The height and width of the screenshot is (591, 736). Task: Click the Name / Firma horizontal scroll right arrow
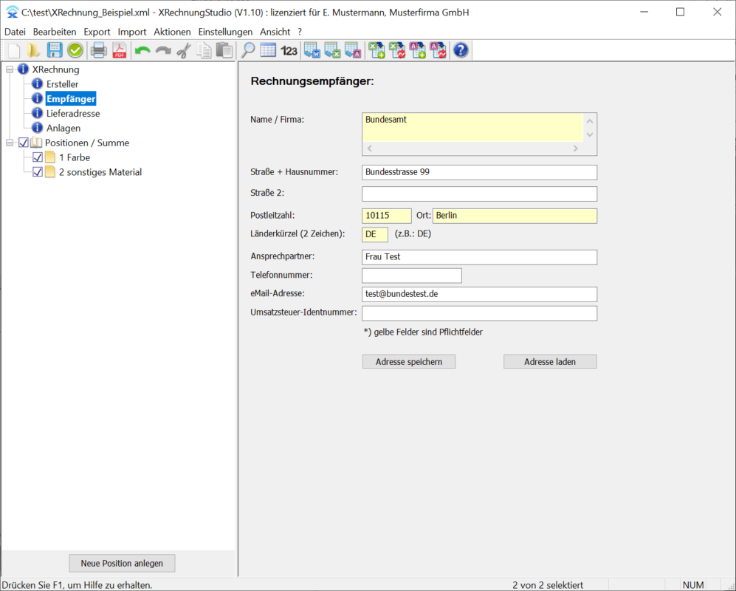pyautogui.click(x=576, y=148)
